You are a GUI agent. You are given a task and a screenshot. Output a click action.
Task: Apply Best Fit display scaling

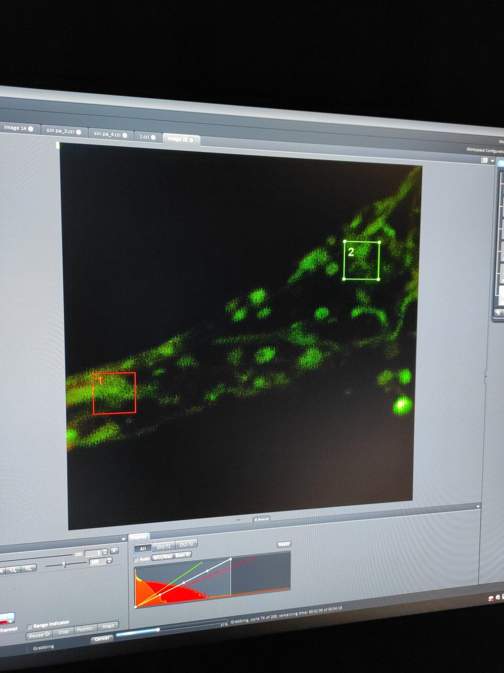183,556
